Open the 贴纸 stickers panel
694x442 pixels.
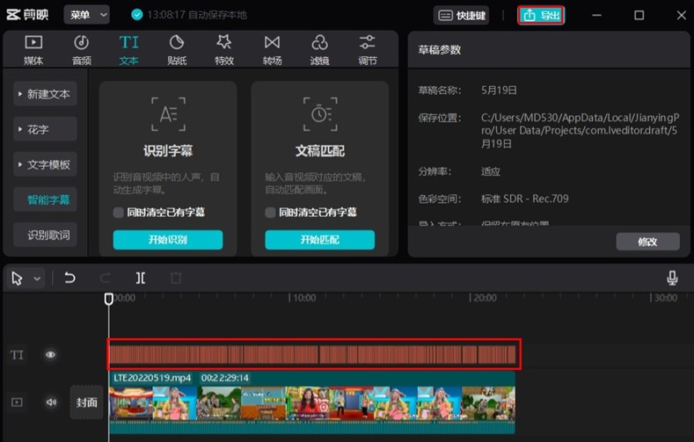point(176,50)
